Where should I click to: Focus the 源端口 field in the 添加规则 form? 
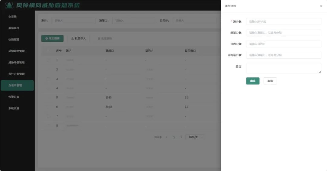(x=284, y=33)
